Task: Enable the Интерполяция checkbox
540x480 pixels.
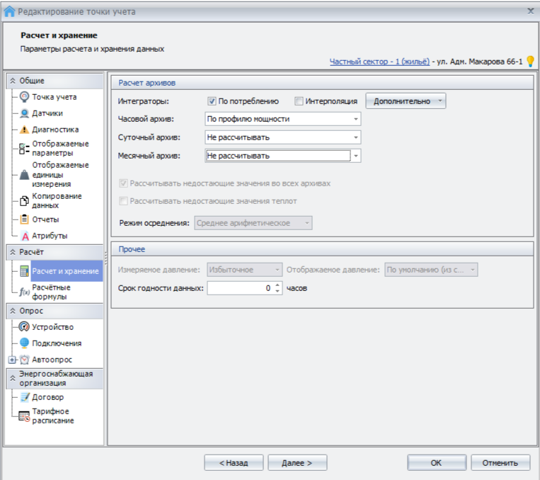Action: tap(299, 101)
